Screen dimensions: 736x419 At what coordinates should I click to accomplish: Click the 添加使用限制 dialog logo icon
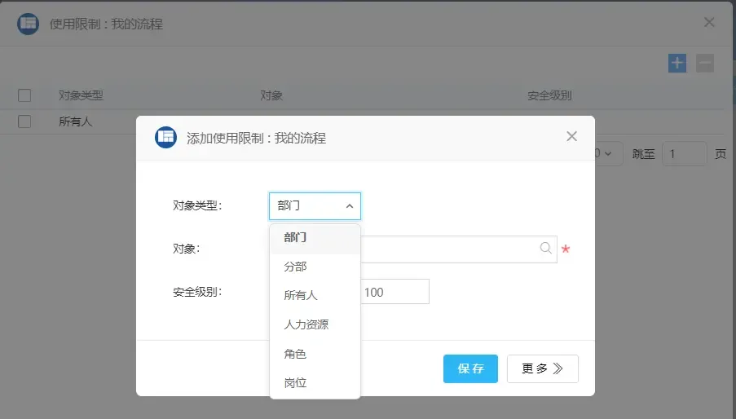[165, 138]
